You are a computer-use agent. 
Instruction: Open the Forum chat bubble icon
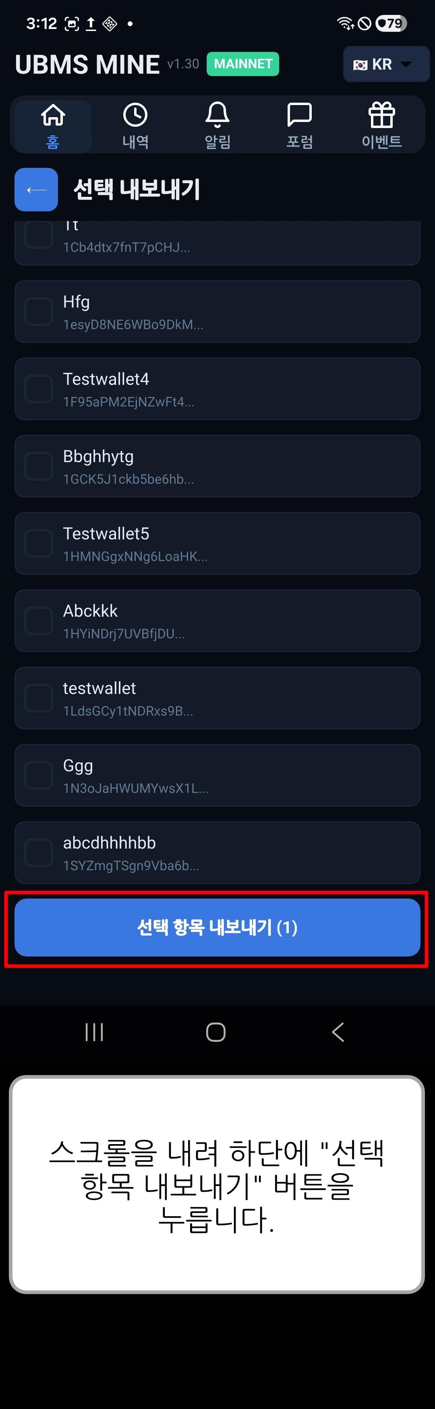[x=299, y=116]
